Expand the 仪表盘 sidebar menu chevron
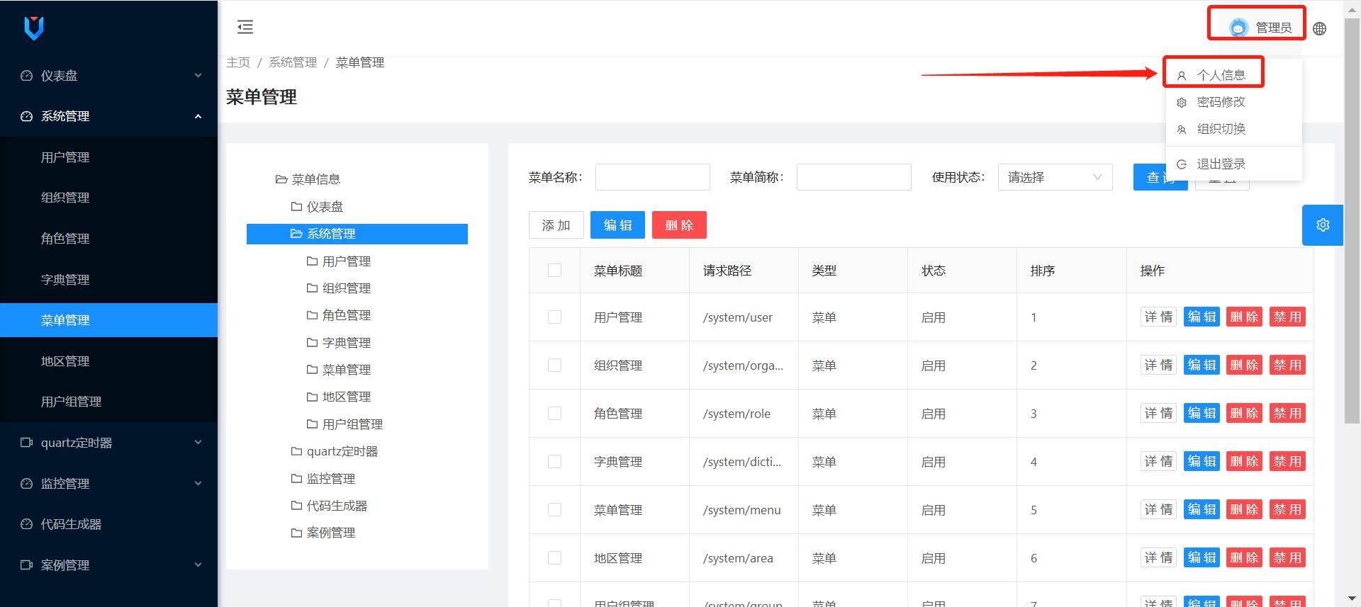Image resolution: width=1361 pixels, height=607 pixels. 198,76
